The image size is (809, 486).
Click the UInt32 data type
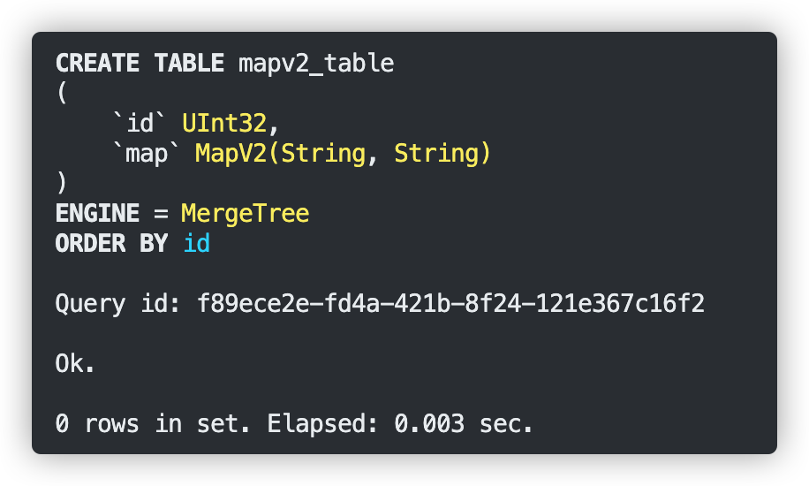point(231,124)
